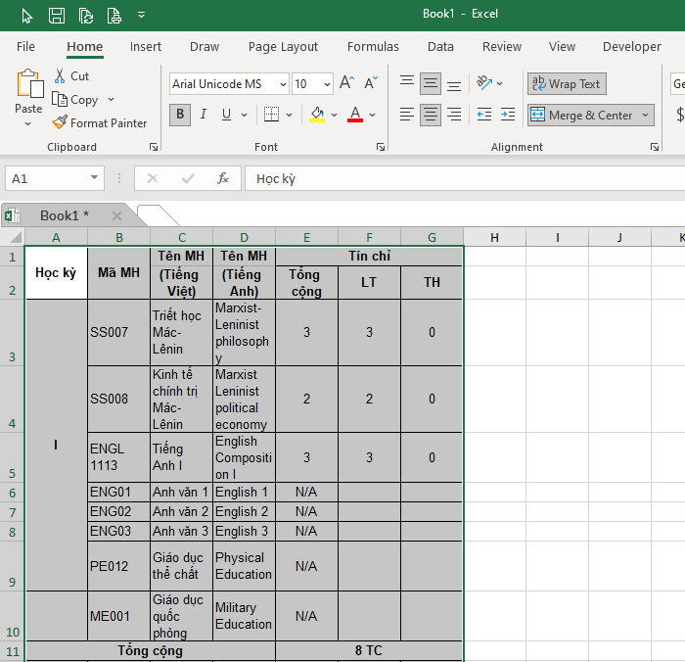The image size is (685, 662).
Task: Select Middle Align
Action: pyautogui.click(x=431, y=83)
